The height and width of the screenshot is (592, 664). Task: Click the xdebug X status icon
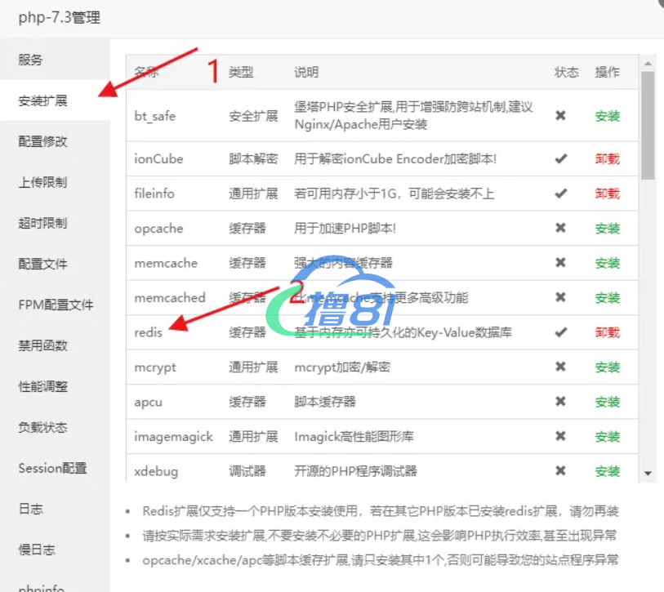(560, 471)
